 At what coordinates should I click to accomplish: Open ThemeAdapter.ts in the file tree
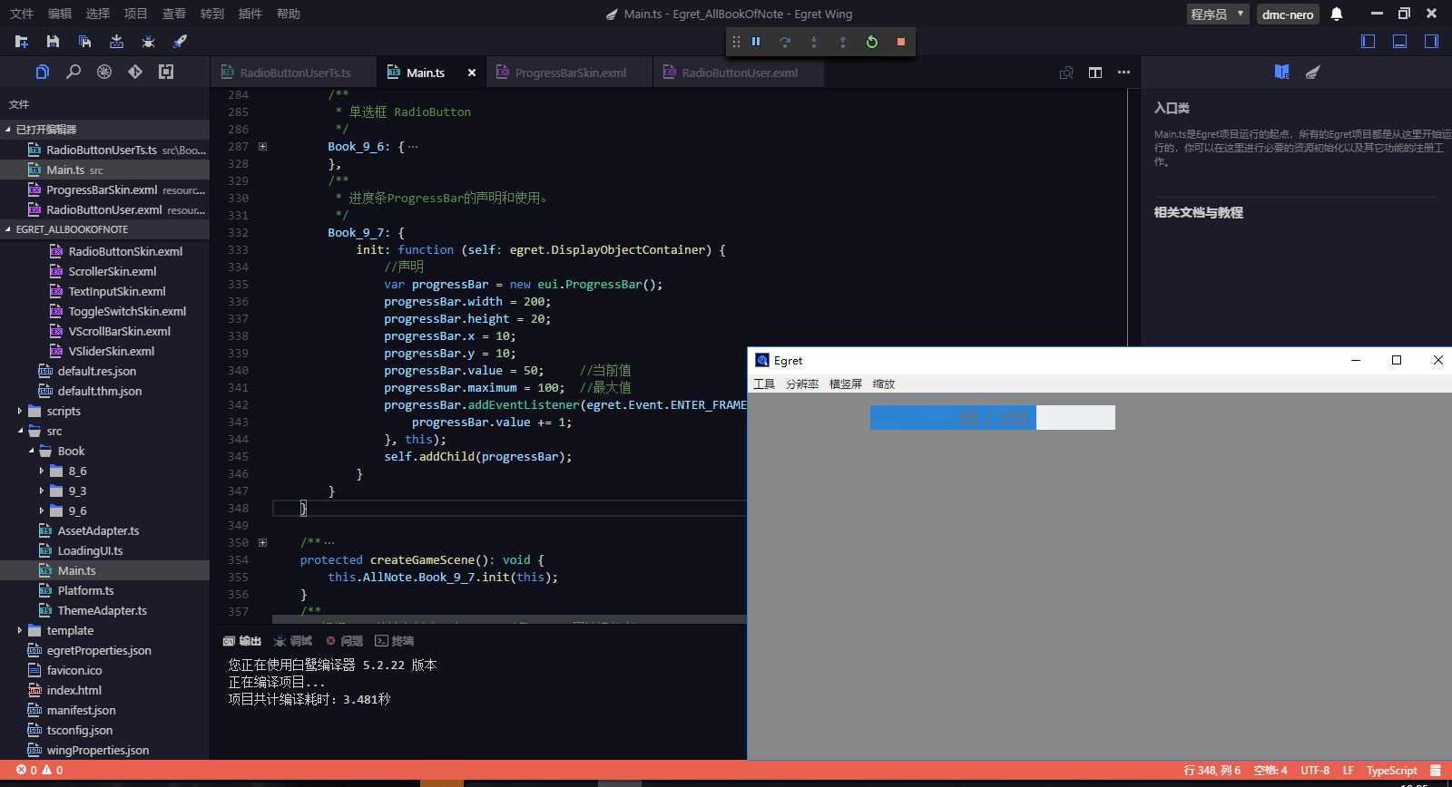(104, 610)
